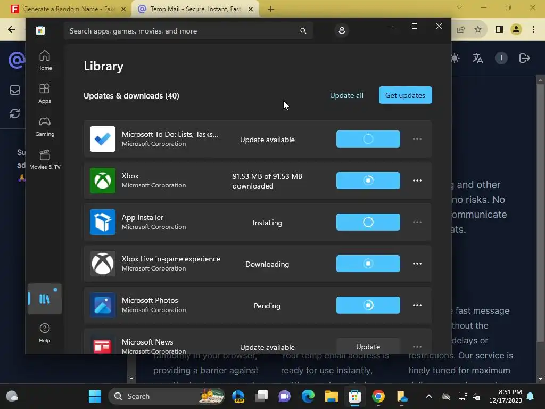The width and height of the screenshot is (545, 409).
Task: Open Task View on taskbar
Action: (261, 396)
